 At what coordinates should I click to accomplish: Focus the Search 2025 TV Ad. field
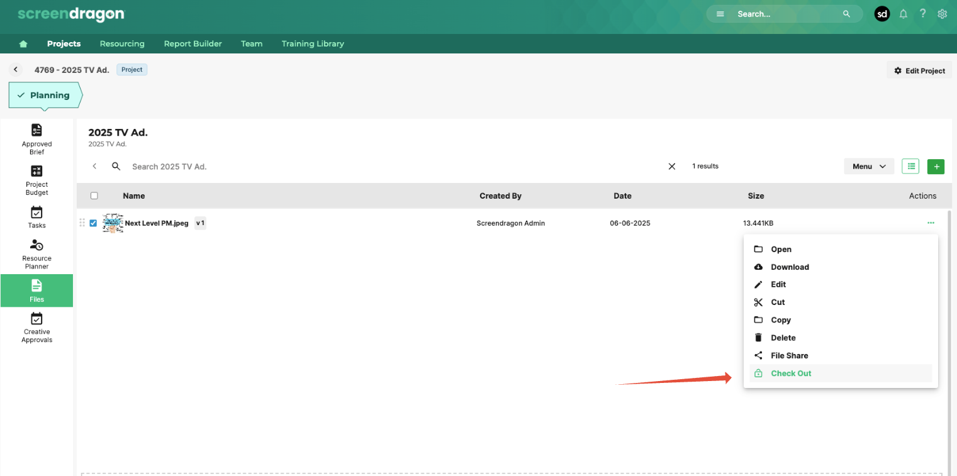pos(390,167)
